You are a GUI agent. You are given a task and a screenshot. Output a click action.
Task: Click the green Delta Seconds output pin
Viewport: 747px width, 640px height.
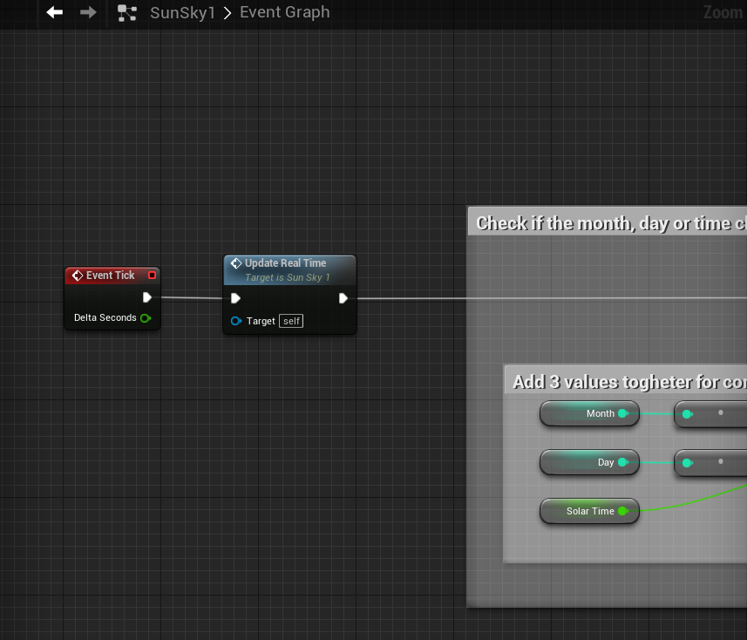coord(146,318)
